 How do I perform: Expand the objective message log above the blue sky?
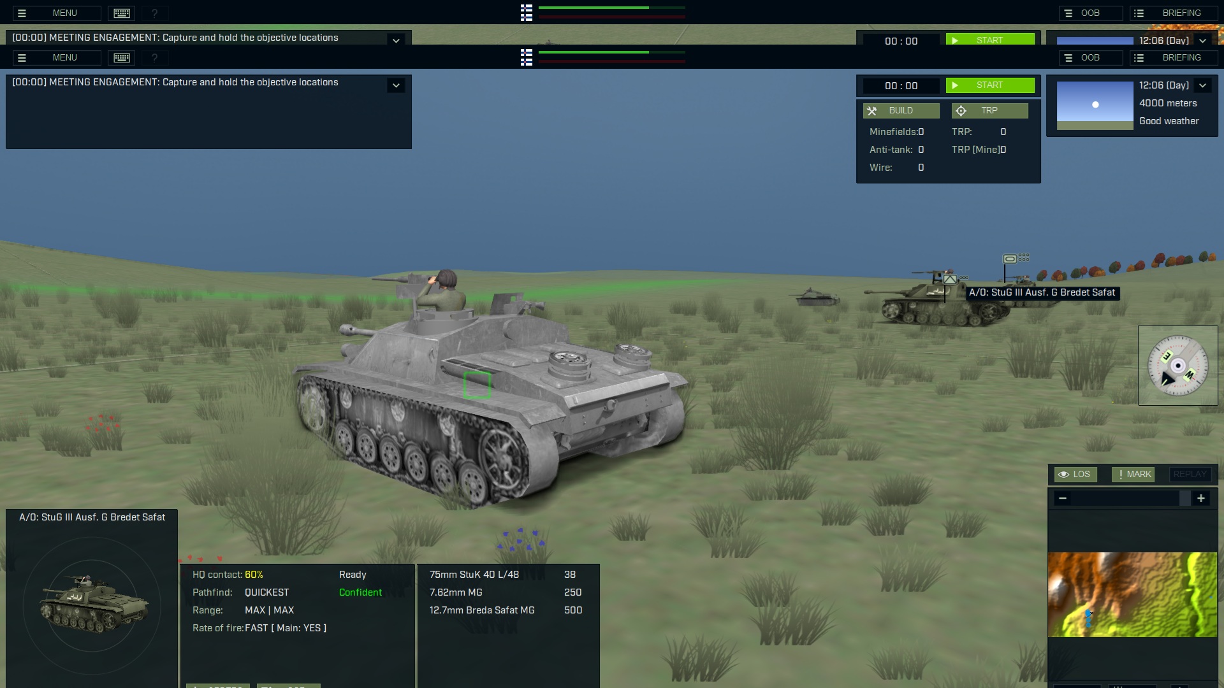tap(396, 85)
